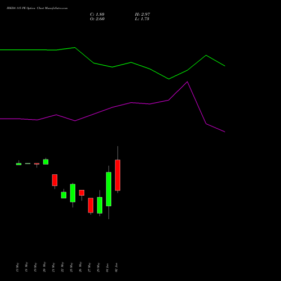This screenshot has height=281, width=281.
Task: Click the 21 May date axis label
Action: coord(53,268)
